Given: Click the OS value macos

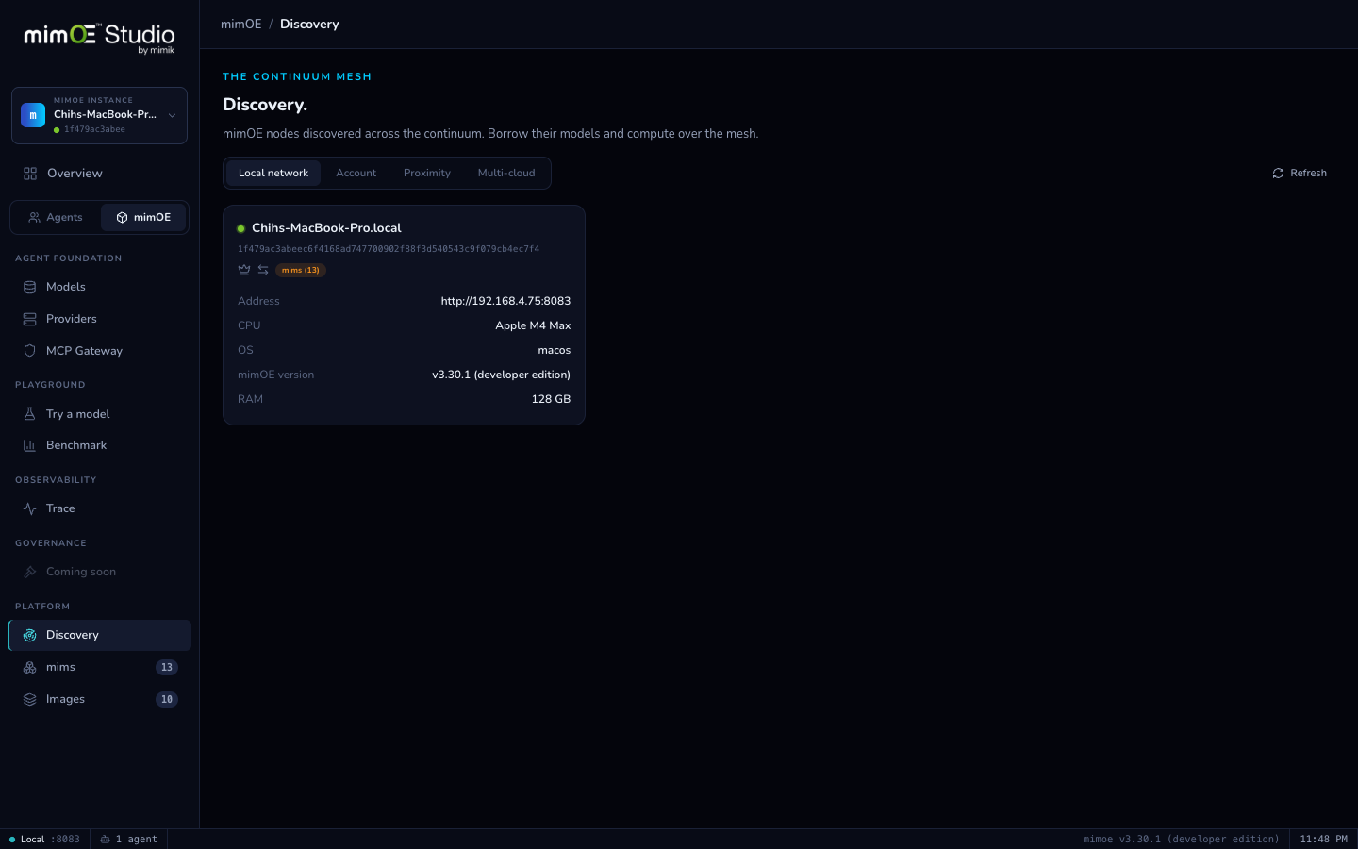Looking at the screenshot, I should click(x=555, y=350).
